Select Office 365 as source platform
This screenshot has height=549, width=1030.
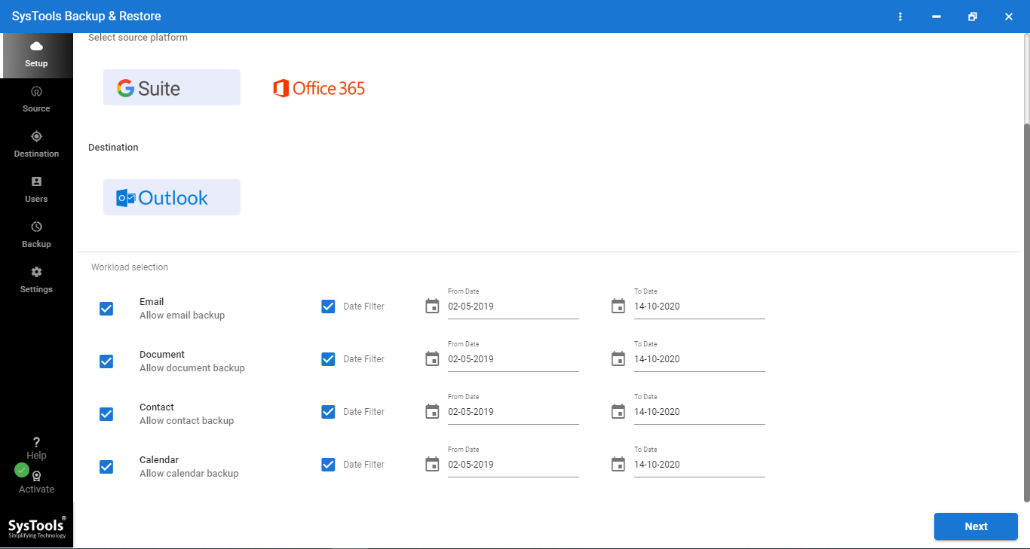click(318, 87)
